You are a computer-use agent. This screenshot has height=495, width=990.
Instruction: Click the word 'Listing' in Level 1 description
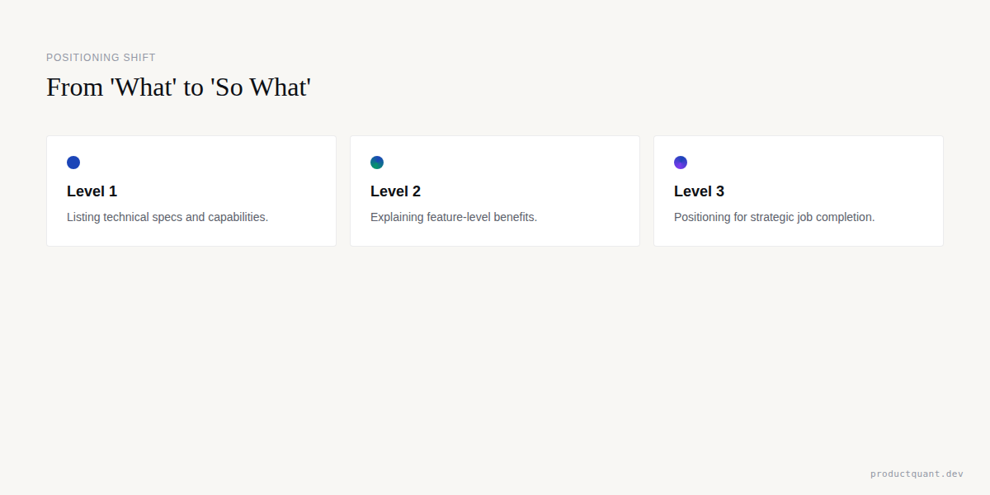(83, 217)
